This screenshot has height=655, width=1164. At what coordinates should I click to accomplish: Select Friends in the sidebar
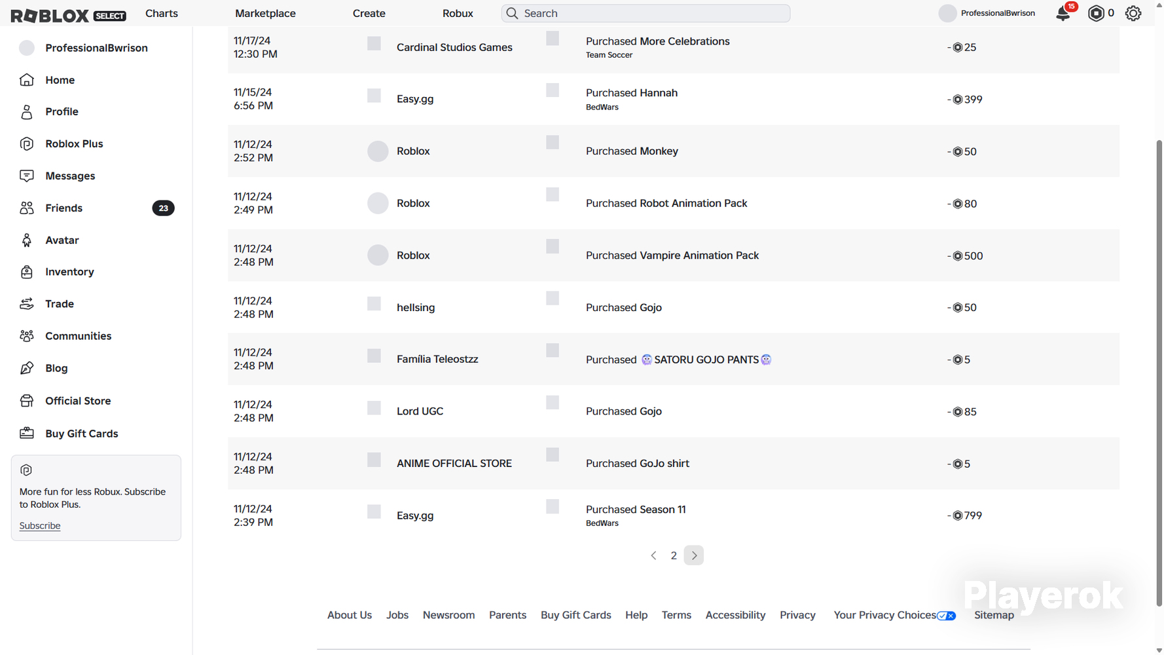[x=64, y=208]
